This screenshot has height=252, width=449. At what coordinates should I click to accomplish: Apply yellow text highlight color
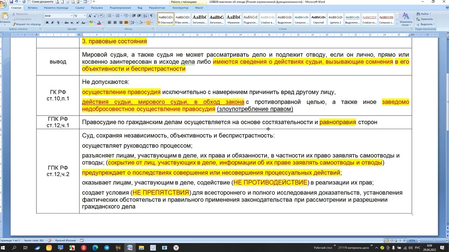click(x=91, y=22)
